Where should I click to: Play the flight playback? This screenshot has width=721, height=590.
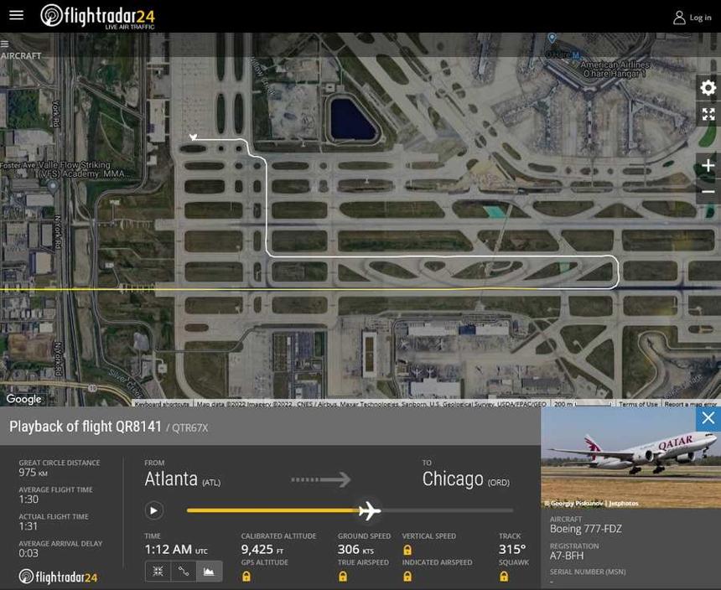click(x=154, y=510)
